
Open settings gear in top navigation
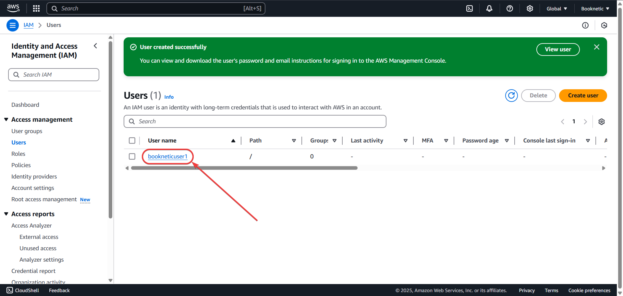coord(530,8)
